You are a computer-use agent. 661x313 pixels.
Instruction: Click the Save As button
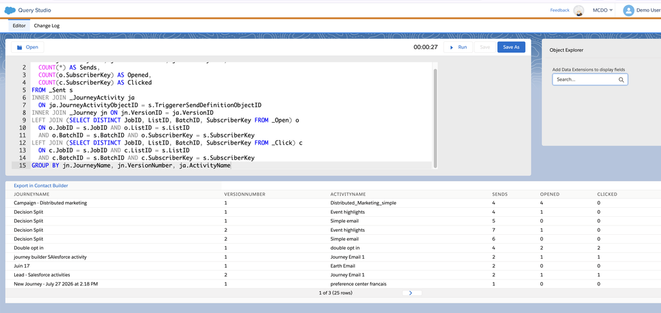tap(511, 47)
